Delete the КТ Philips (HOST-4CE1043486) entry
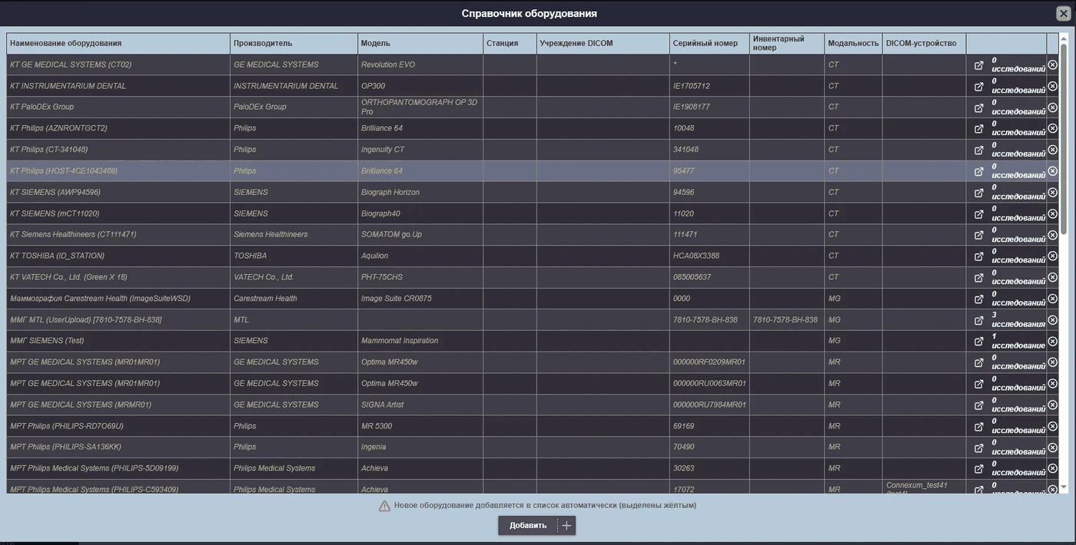Viewport: 1076px width, 545px height. pos(1052,171)
